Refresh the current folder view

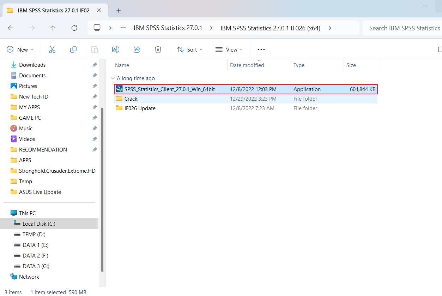74,28
